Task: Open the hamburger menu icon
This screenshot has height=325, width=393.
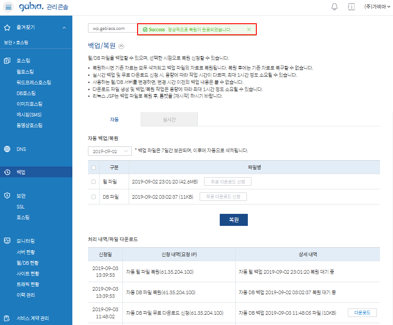Action: (x=8, y=7)
